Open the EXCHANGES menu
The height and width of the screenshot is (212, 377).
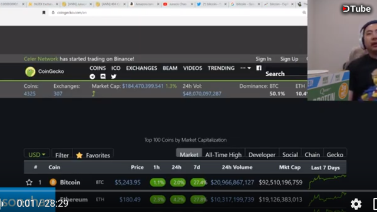tap(141, 68)
